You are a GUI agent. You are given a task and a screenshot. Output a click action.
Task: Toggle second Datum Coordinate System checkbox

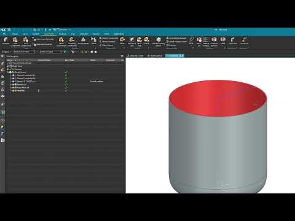[x=13, y=79]
